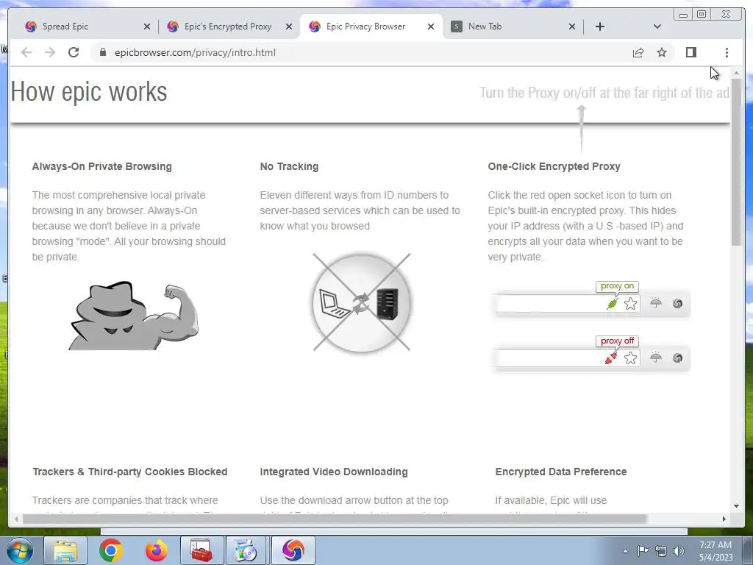
Task: Reload the current page
Action: pos(74,52)
